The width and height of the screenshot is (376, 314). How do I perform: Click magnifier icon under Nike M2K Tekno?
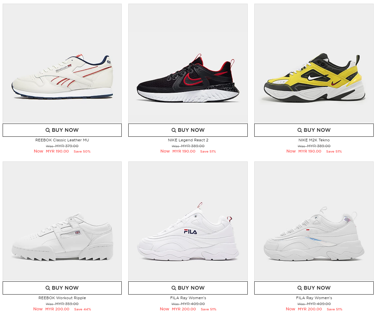(299, 130)
